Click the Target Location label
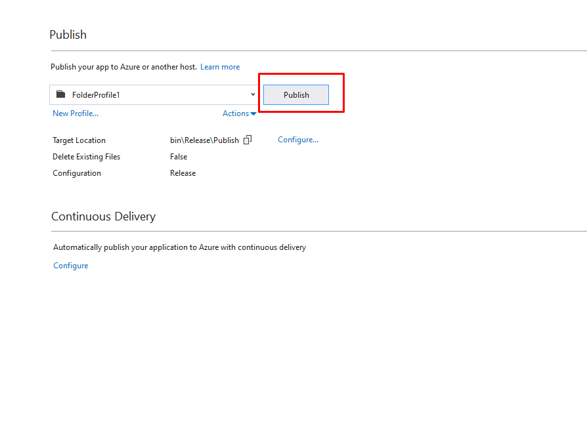The image size is (587, 429). point(79,140)
